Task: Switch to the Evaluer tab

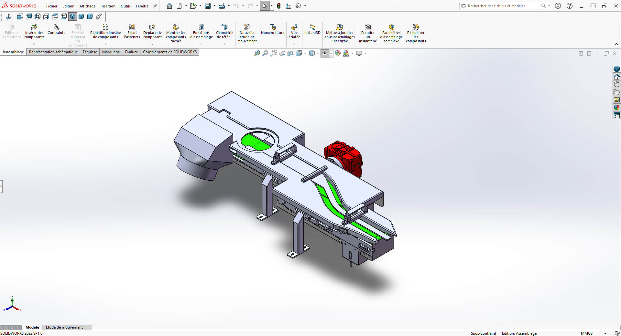Action: [131, 52]
